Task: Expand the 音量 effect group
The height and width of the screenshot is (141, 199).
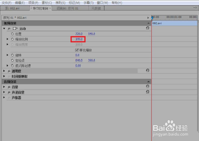Action: [x=4, y=87]
